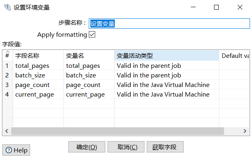Sort by the # column header
Image resolution: width=252 pixels, height=158 pixels.
[x=7, y=55]
